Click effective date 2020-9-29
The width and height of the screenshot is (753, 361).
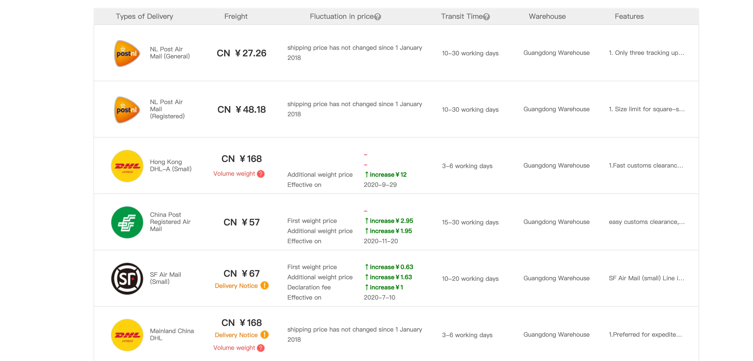pos(380,185)
